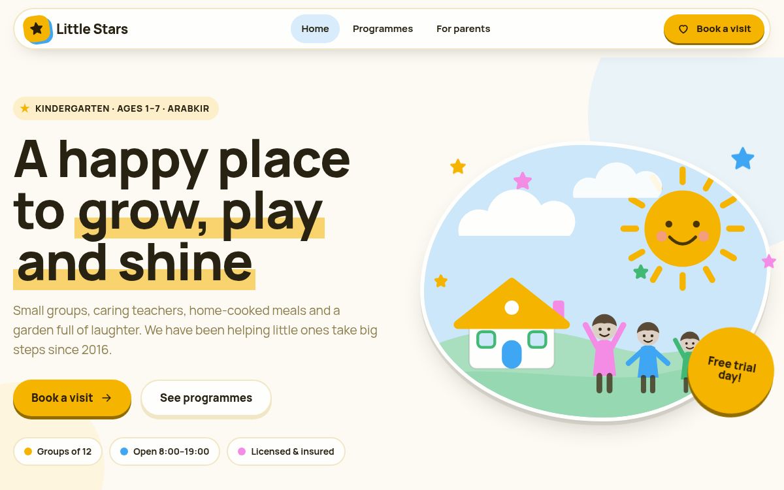This screenshot has width=784, height=490.
Task: Click the Open 8:00–19:00 chip
Action: pos(165,451)
